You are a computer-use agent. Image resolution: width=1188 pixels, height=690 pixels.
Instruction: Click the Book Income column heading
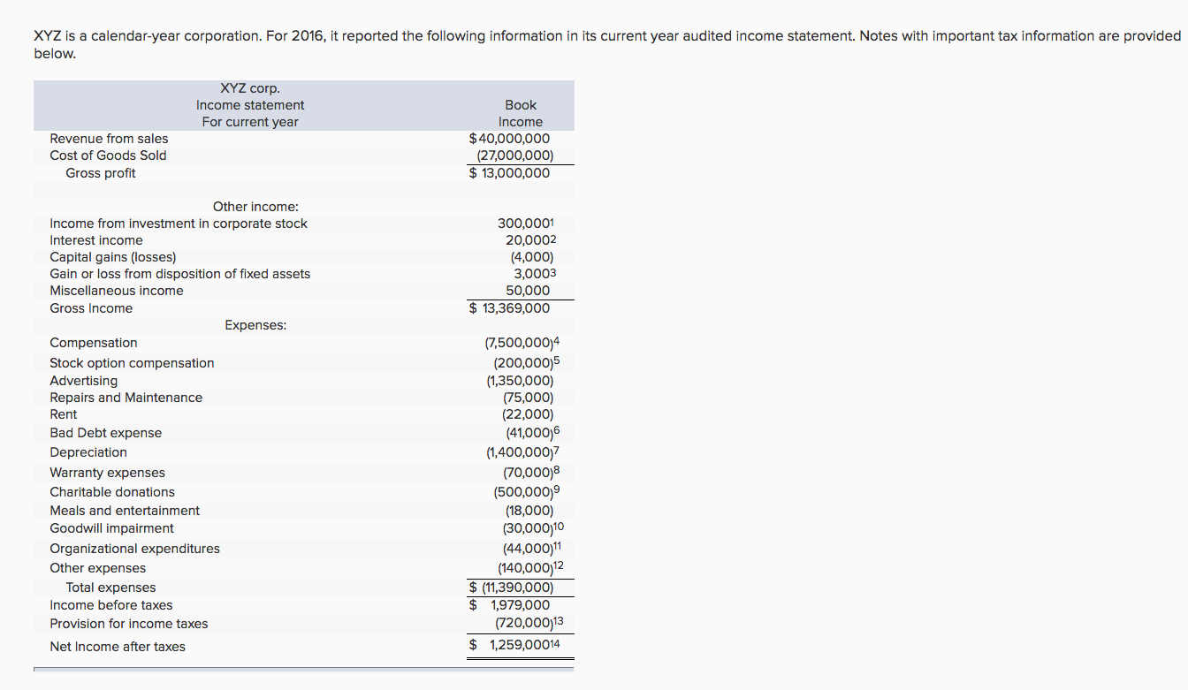521,113
